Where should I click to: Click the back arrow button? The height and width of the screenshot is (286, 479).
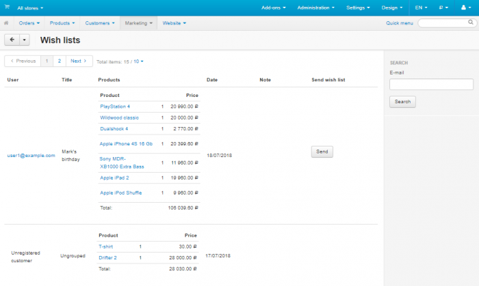[12, 40]
